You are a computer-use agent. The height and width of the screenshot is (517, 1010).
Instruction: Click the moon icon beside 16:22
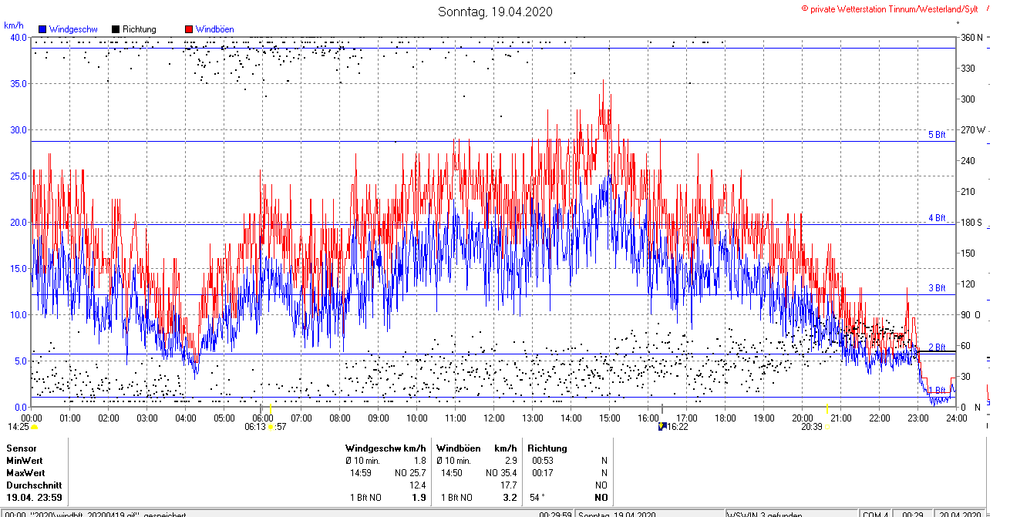pyautogui.click(x=662, y=426)
